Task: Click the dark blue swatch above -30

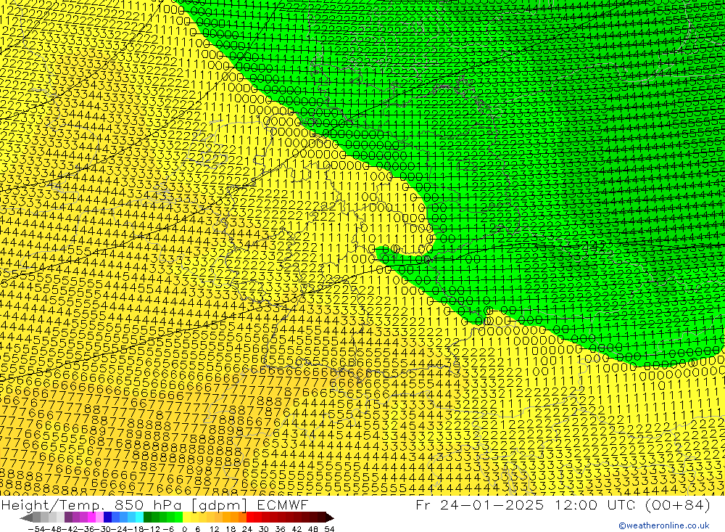Action: click(107, 517)
